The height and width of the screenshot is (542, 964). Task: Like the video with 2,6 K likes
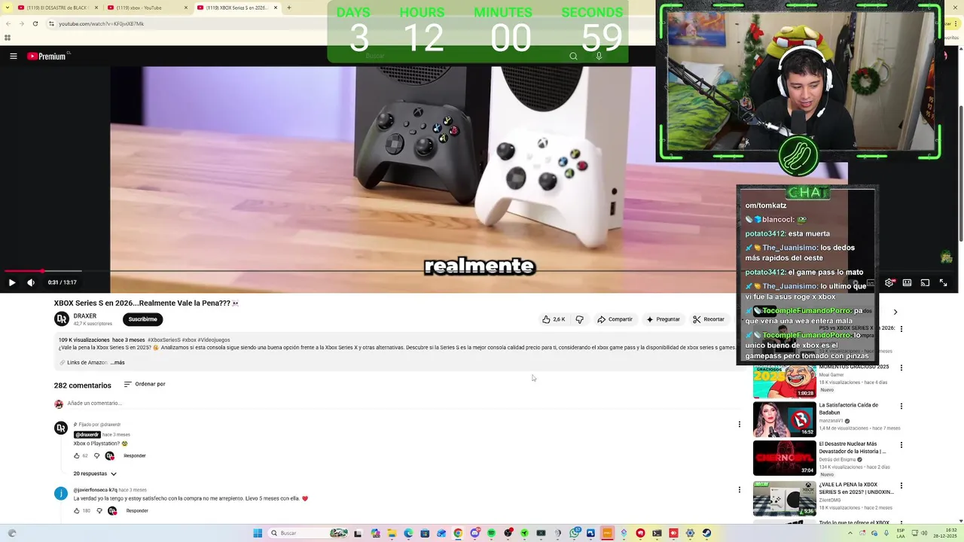point(554,319)
